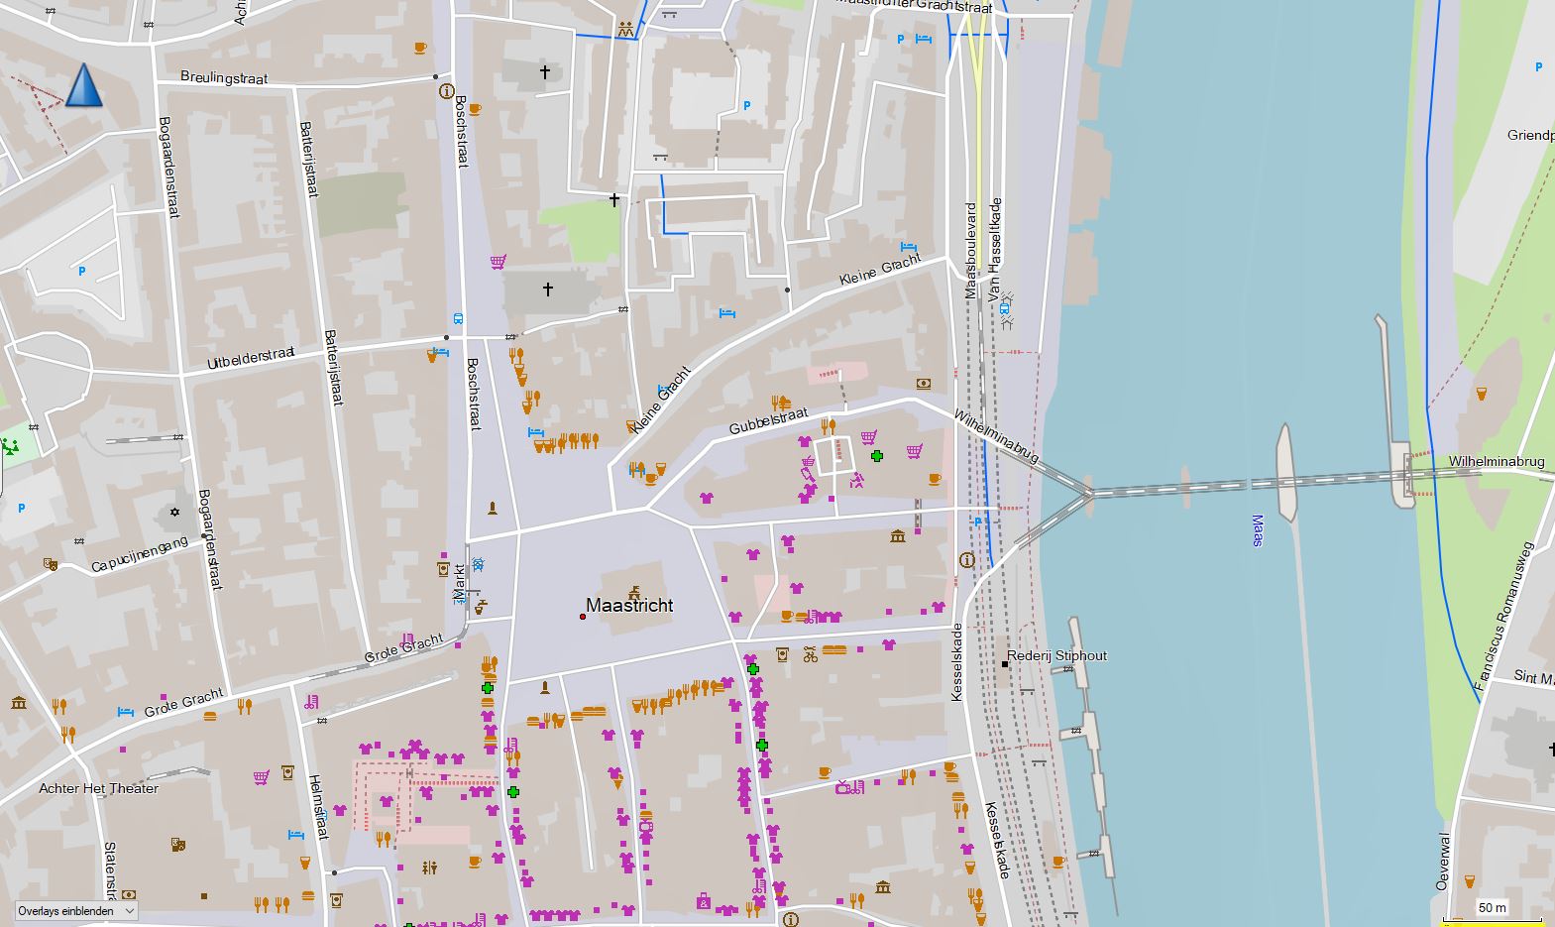Select the museum icon west of Grote Gracht
The image size is (1555, 927).
tap(19, 703)
